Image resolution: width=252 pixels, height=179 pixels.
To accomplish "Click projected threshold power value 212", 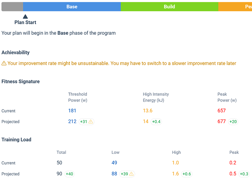I will pyautogui.click(x=72, y=122).
